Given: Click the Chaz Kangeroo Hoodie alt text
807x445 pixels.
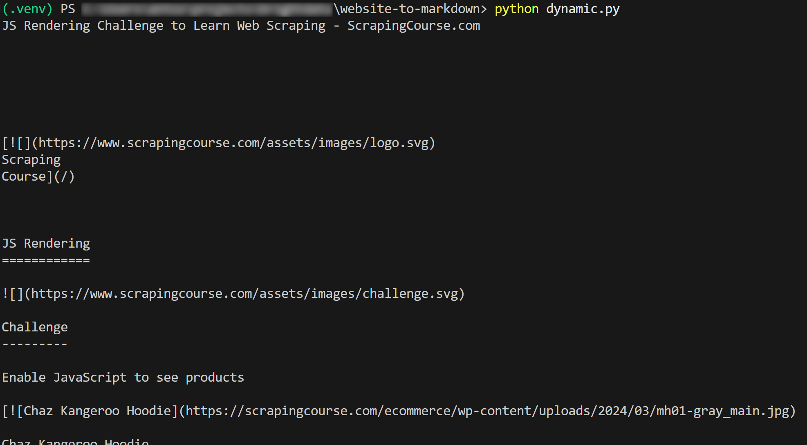Looking at the screenshot, I should [x=96, y=411].
